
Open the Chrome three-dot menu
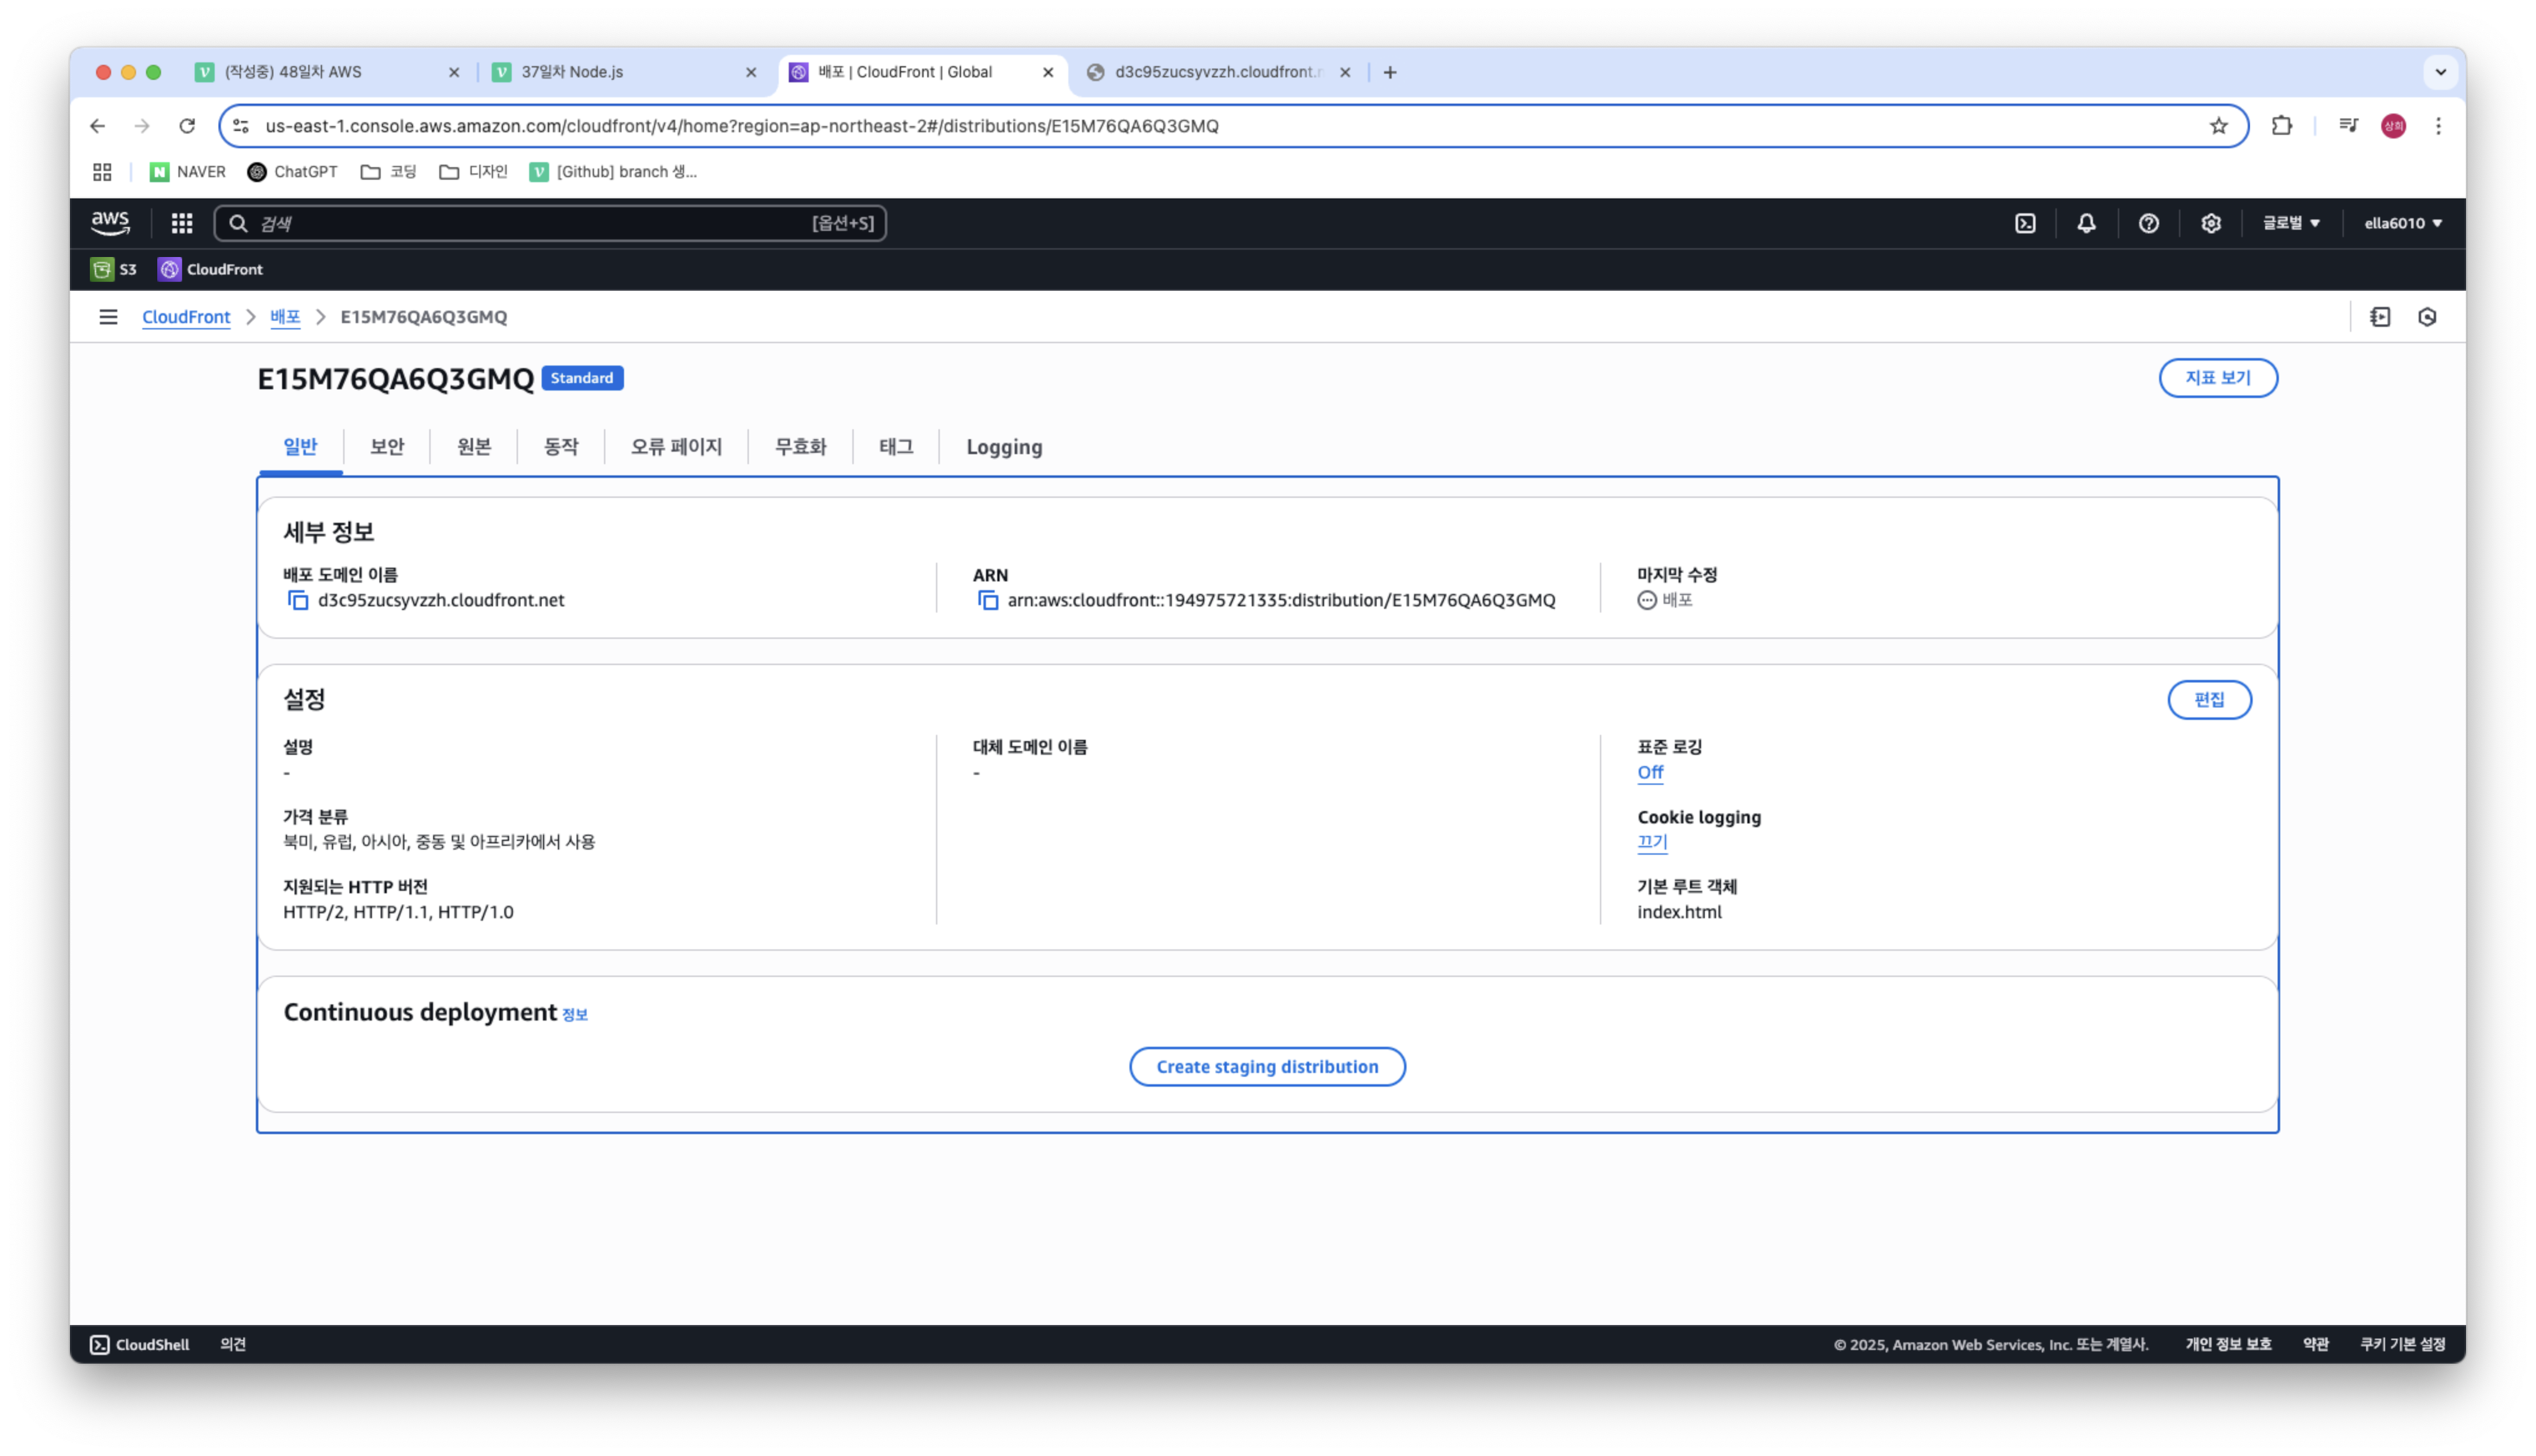coord(2438,126)
